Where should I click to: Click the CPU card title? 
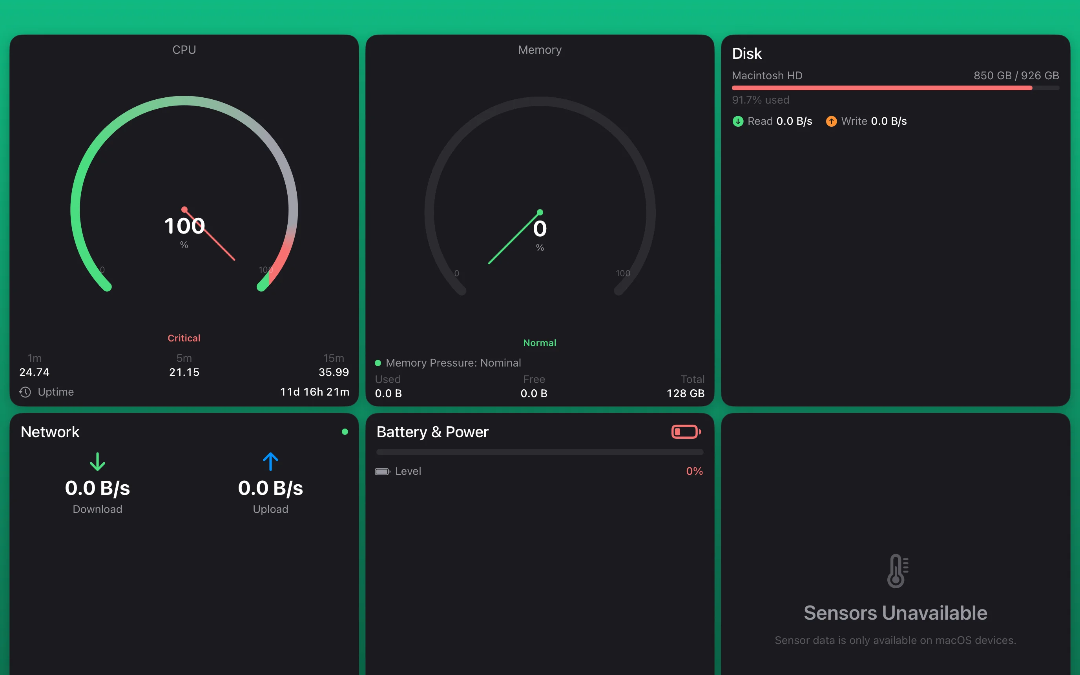pos(184,49)
